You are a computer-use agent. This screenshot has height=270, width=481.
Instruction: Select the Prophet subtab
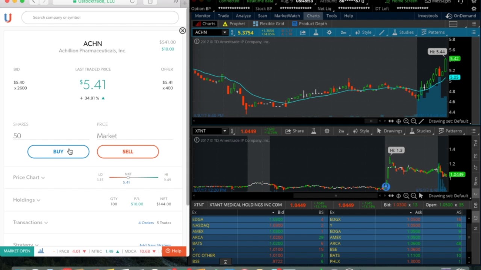[234, 24]
